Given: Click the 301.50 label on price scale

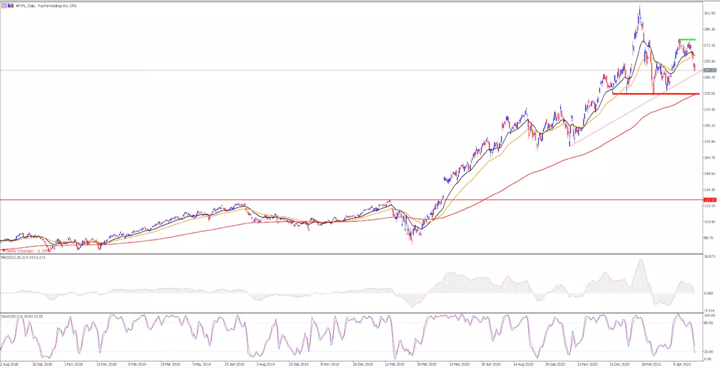Looking at the screenshot, I should (710, 13).
